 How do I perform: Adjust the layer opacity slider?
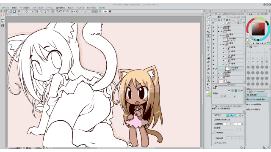click(234, 17)
